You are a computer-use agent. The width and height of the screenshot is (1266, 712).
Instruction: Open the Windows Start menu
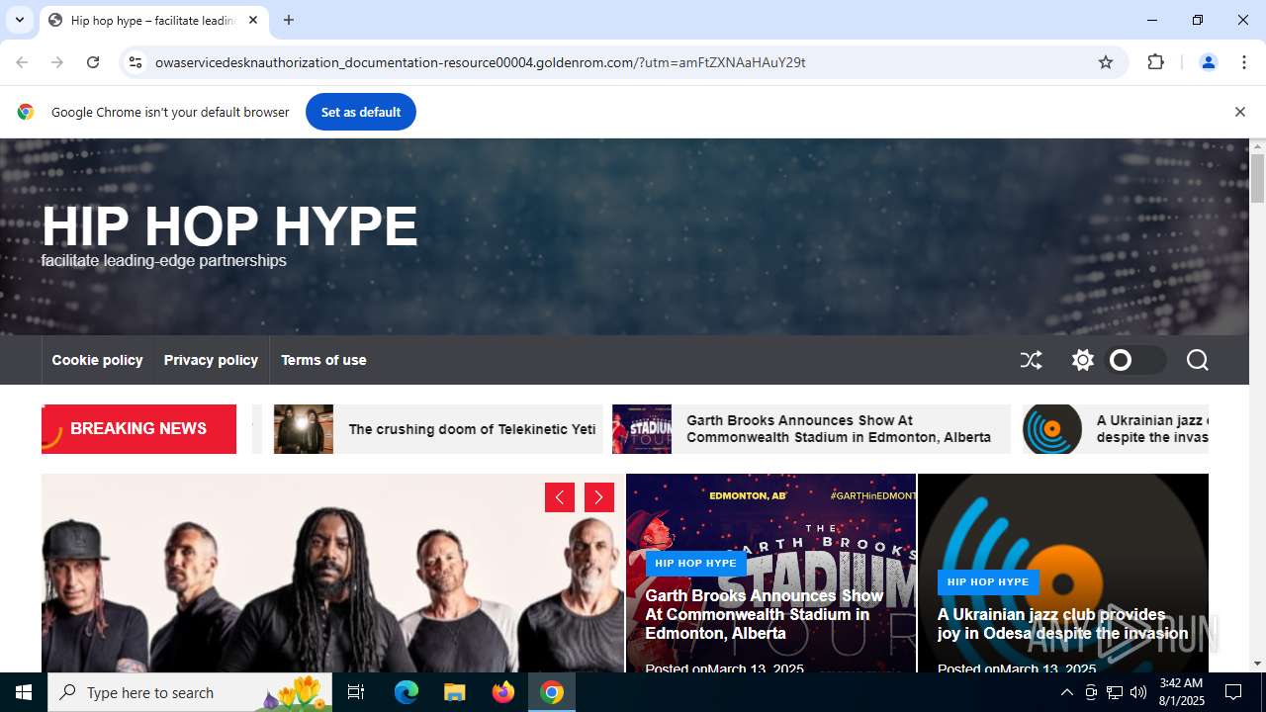pos(24,692)
